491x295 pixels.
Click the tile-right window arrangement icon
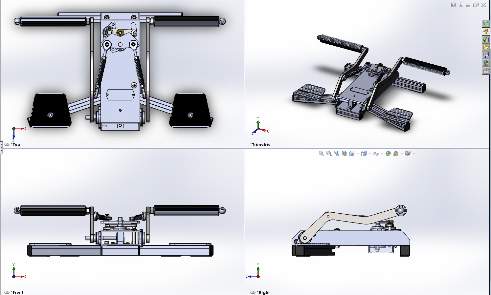(461, 5)
